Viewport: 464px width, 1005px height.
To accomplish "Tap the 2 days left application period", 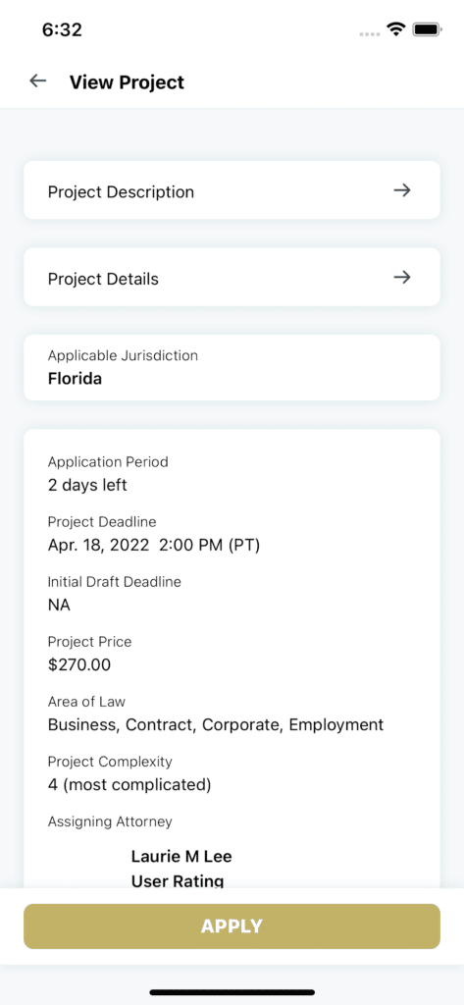I will (88, 485).
